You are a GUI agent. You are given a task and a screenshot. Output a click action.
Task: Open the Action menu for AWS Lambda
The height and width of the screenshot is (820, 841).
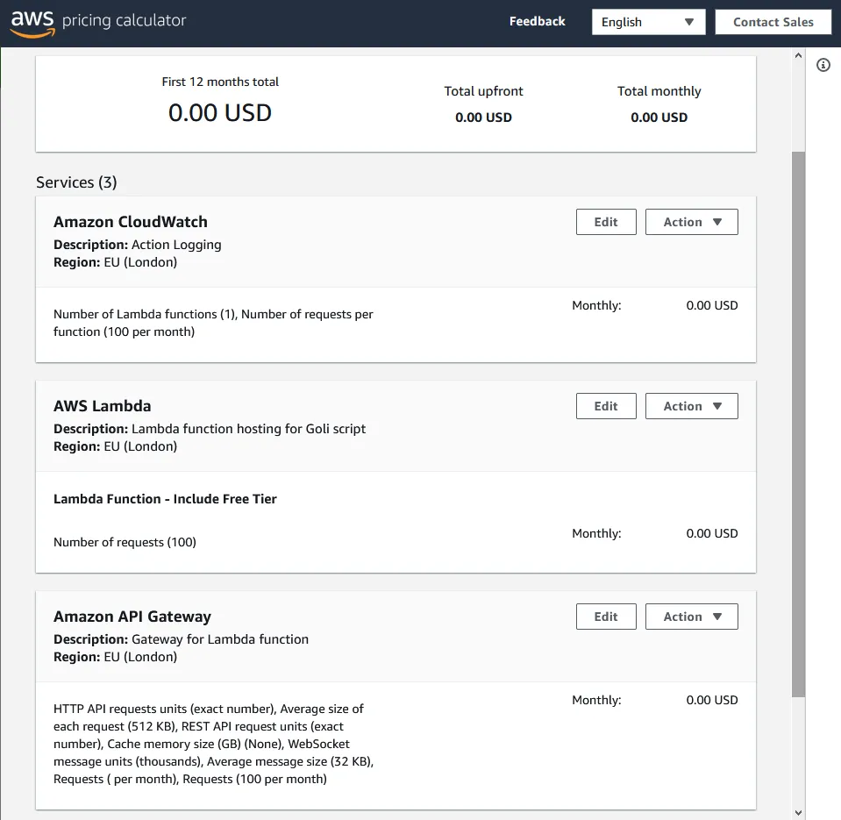(691, 406)
